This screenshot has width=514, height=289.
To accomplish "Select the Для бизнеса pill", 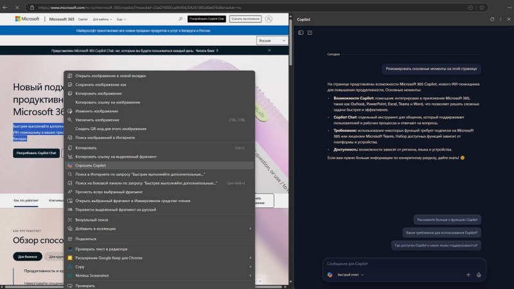I will pyautogui.click(x=28, y=256).
